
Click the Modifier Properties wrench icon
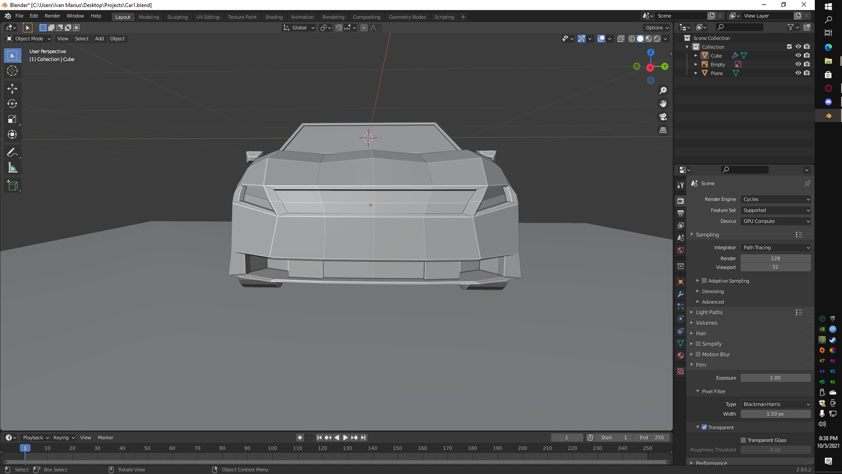tap(681, 294)
